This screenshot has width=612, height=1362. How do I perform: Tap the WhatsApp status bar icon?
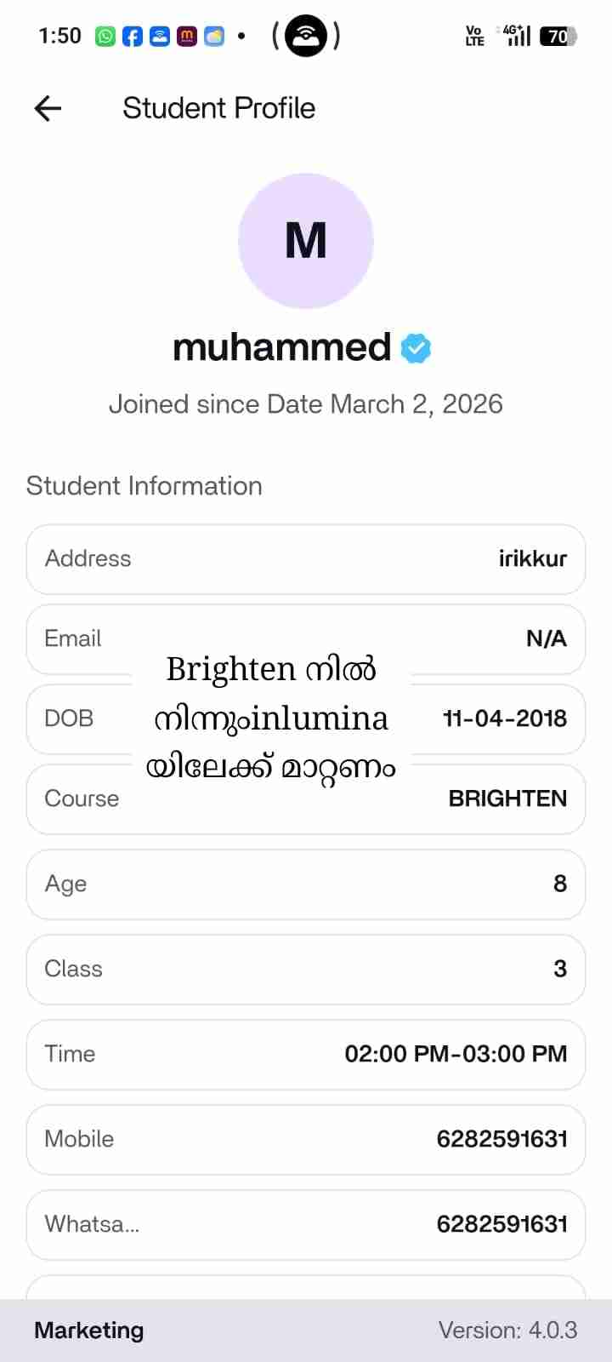tap(105, 36)
